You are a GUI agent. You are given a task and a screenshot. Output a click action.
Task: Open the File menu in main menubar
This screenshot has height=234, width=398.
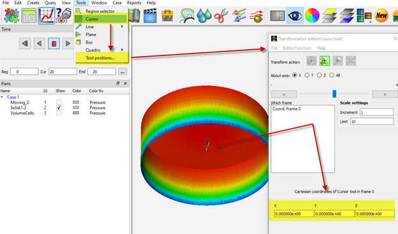pos(5,3)
